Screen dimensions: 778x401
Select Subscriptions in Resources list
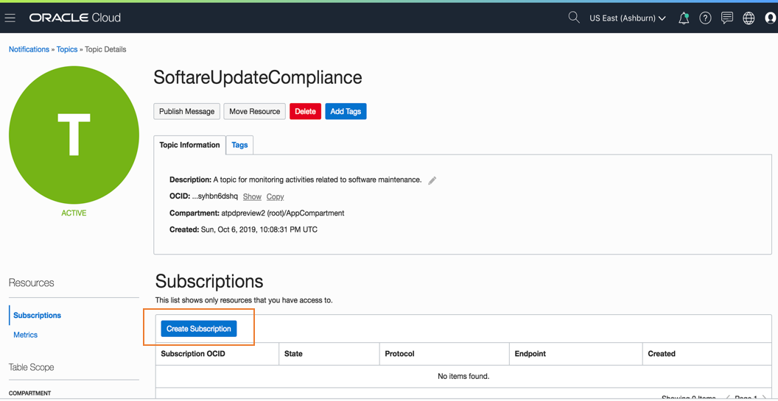38,315
